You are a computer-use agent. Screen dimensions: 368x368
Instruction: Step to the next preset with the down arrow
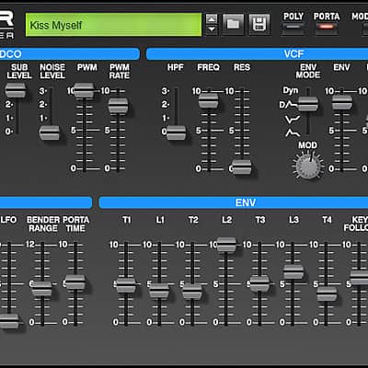pos(212,29)
